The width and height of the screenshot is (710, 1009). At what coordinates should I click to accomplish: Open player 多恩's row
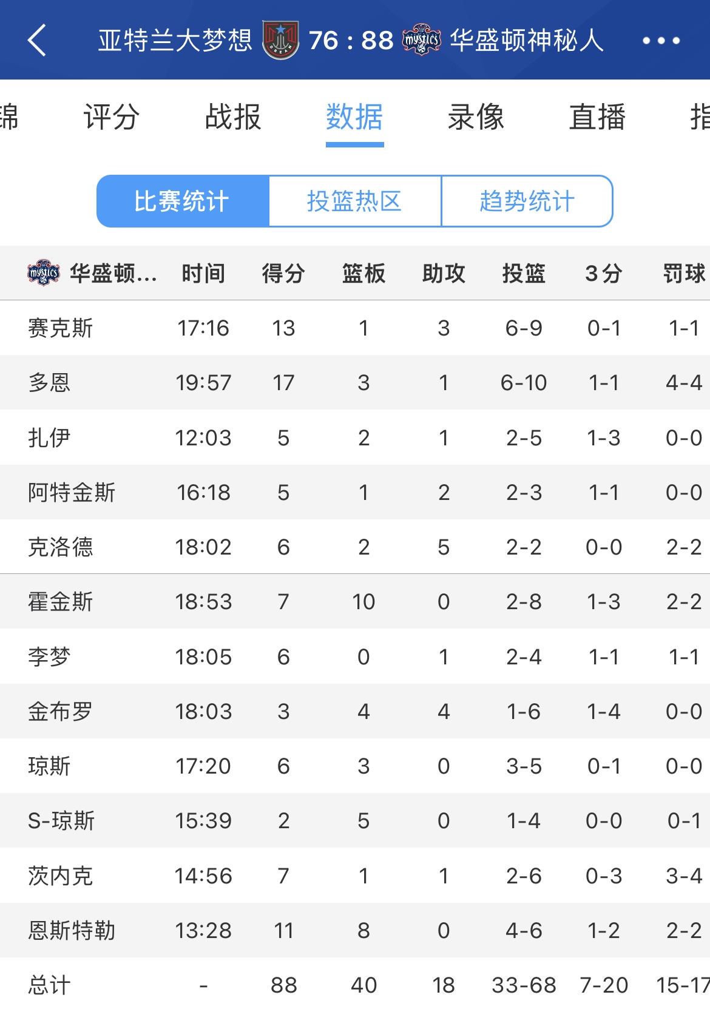click(50, 383)
